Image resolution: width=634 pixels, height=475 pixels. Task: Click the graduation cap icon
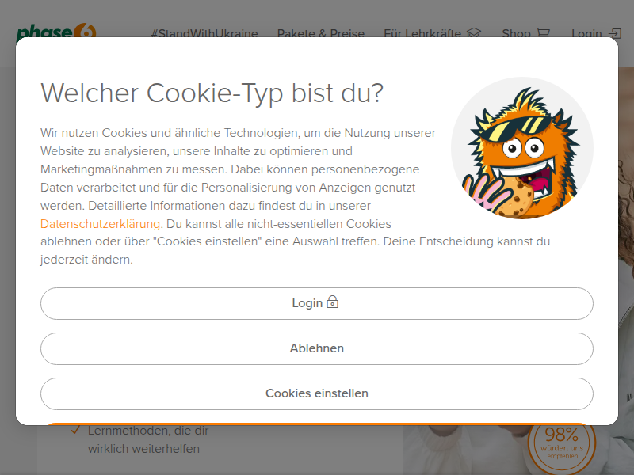(x=474, y=32)
